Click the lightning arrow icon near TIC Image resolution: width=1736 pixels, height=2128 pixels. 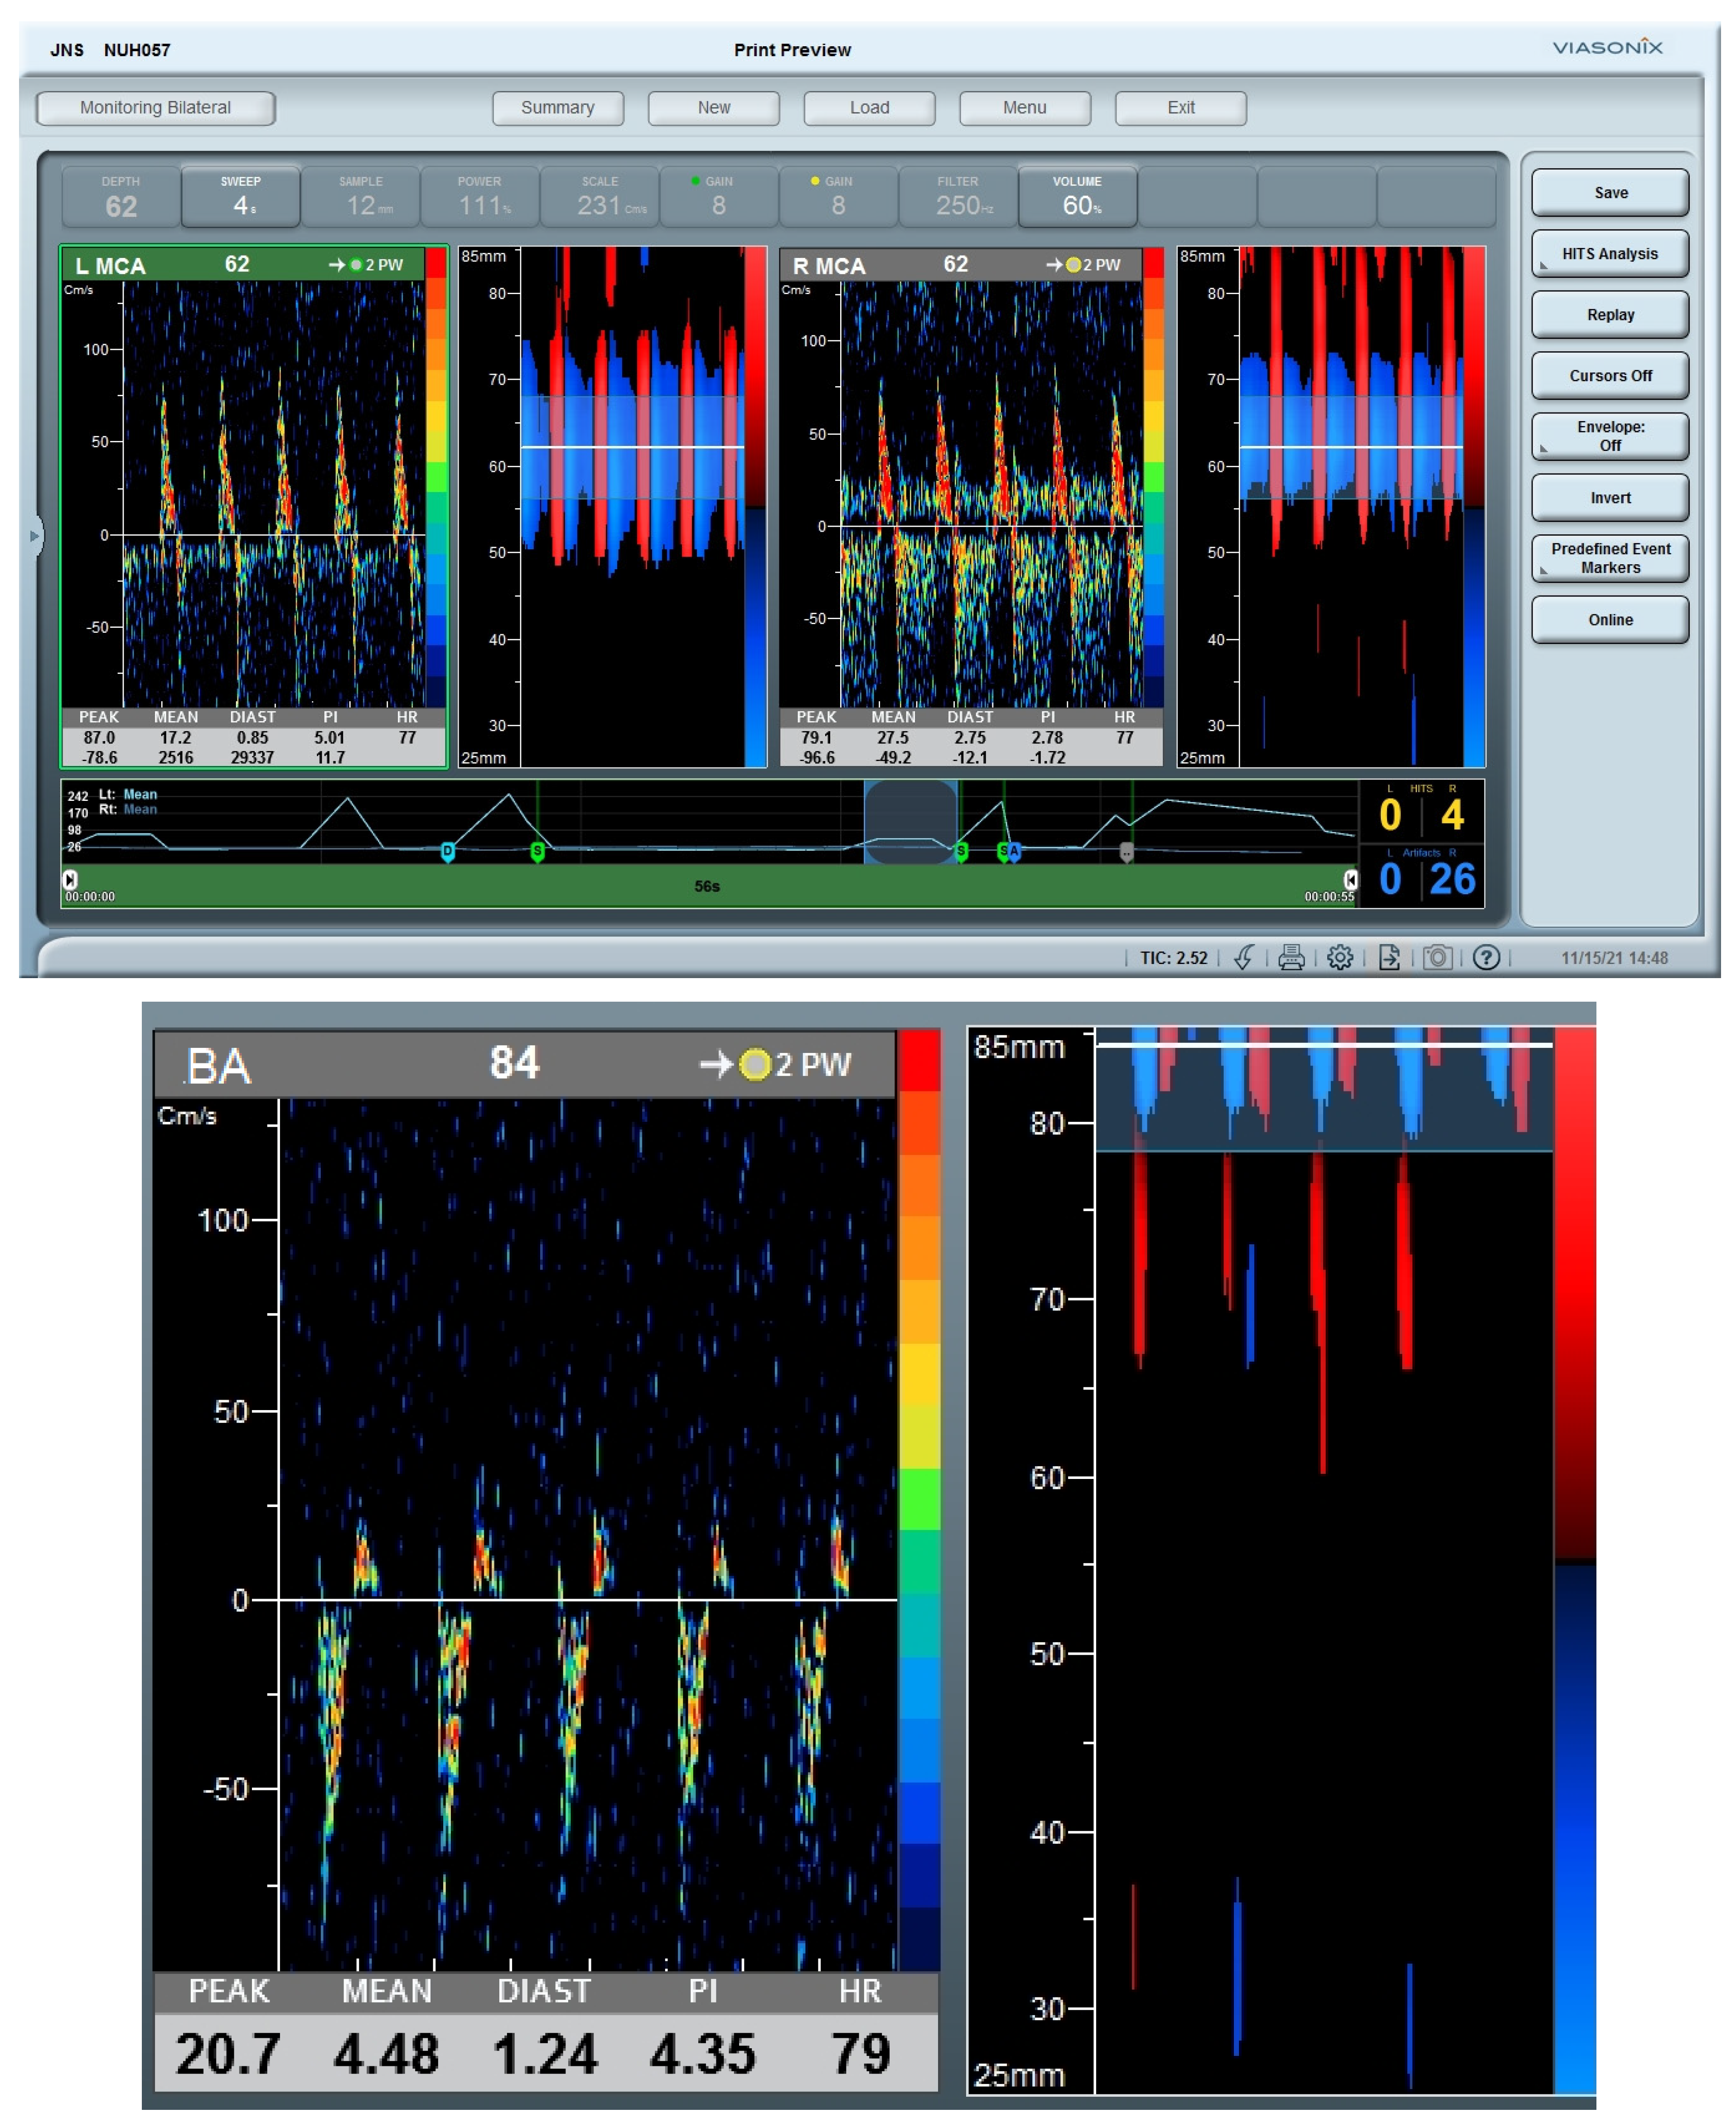1243,958
